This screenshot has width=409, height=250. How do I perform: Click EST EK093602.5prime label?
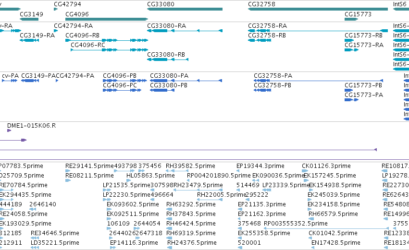pos(133,204)
